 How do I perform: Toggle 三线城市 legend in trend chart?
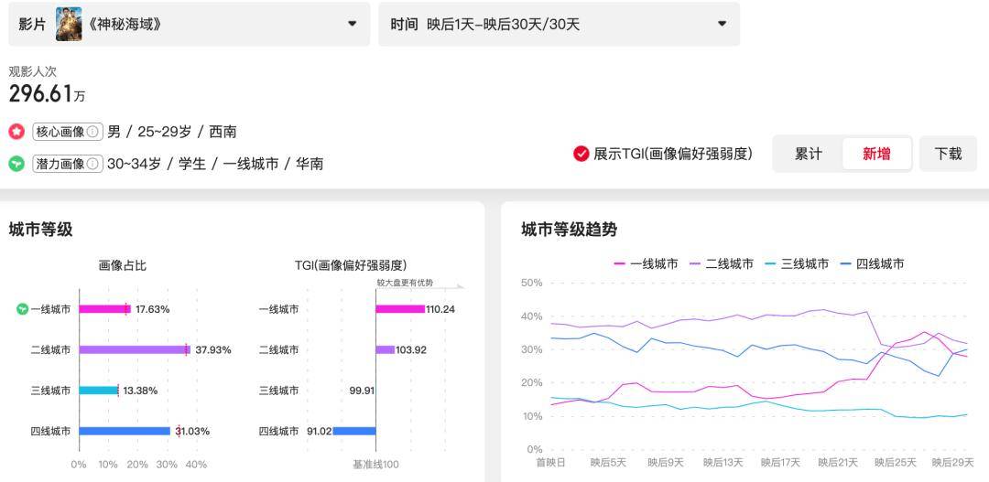(797, 264)
